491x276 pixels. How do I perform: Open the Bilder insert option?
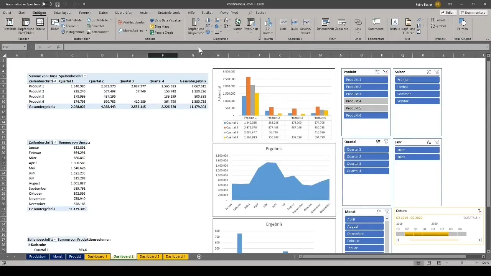(55, 25)
